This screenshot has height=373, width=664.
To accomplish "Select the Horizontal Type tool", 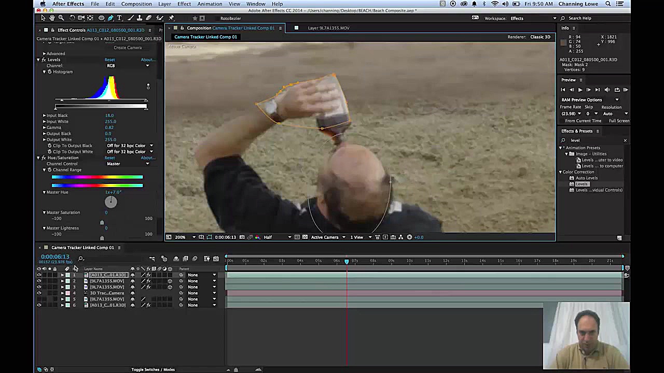I will click(x=119, y=18).
